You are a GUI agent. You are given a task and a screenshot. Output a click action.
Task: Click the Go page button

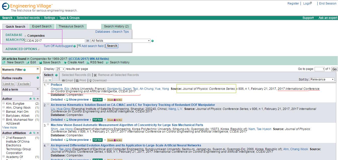334,69
